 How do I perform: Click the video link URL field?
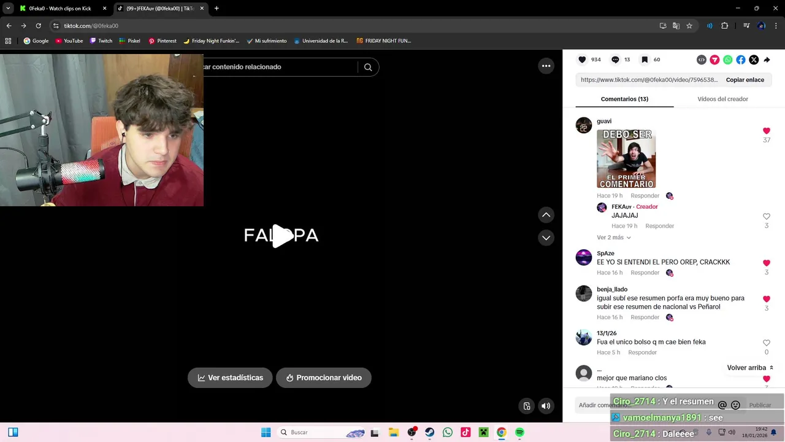tap(649, 80)
